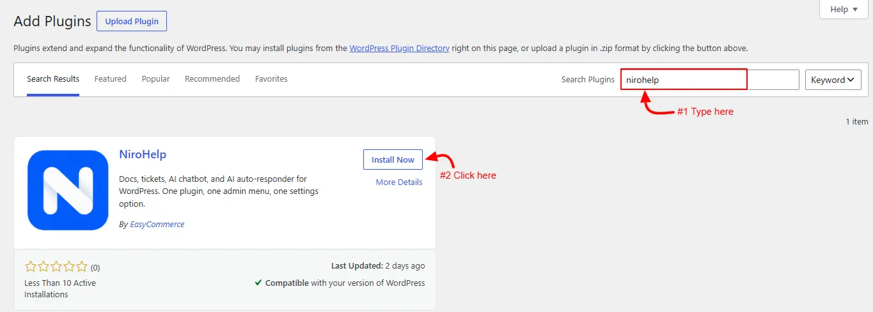873x312 pixels.
Task: Open the EasyCommerce author link
Action: coord(157,225)
